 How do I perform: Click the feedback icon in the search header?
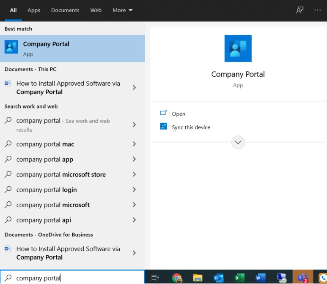click(300, 10)
